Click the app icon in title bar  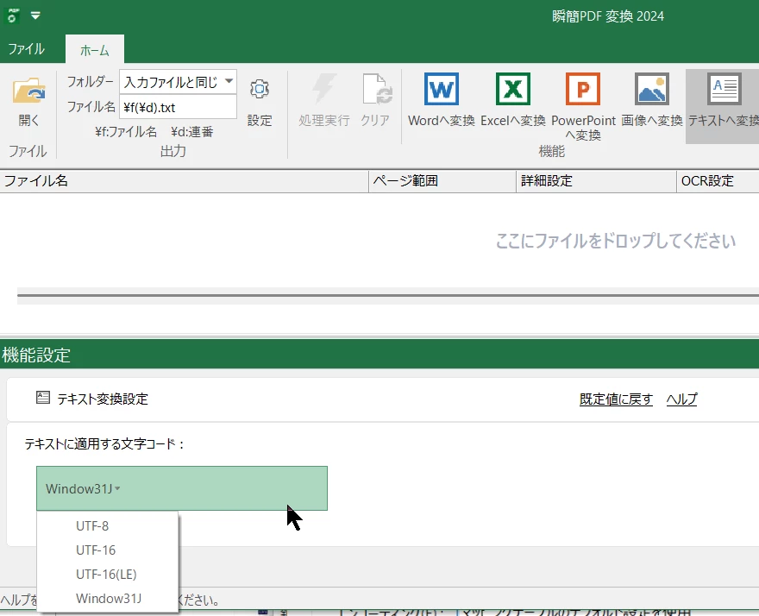[x=13, y=16]
